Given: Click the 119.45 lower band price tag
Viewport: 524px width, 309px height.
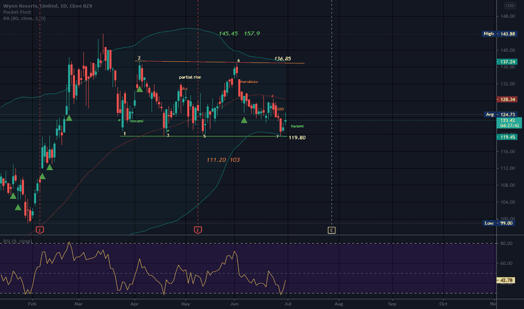Looking at the screenshot, I should (x=507, y=137).
